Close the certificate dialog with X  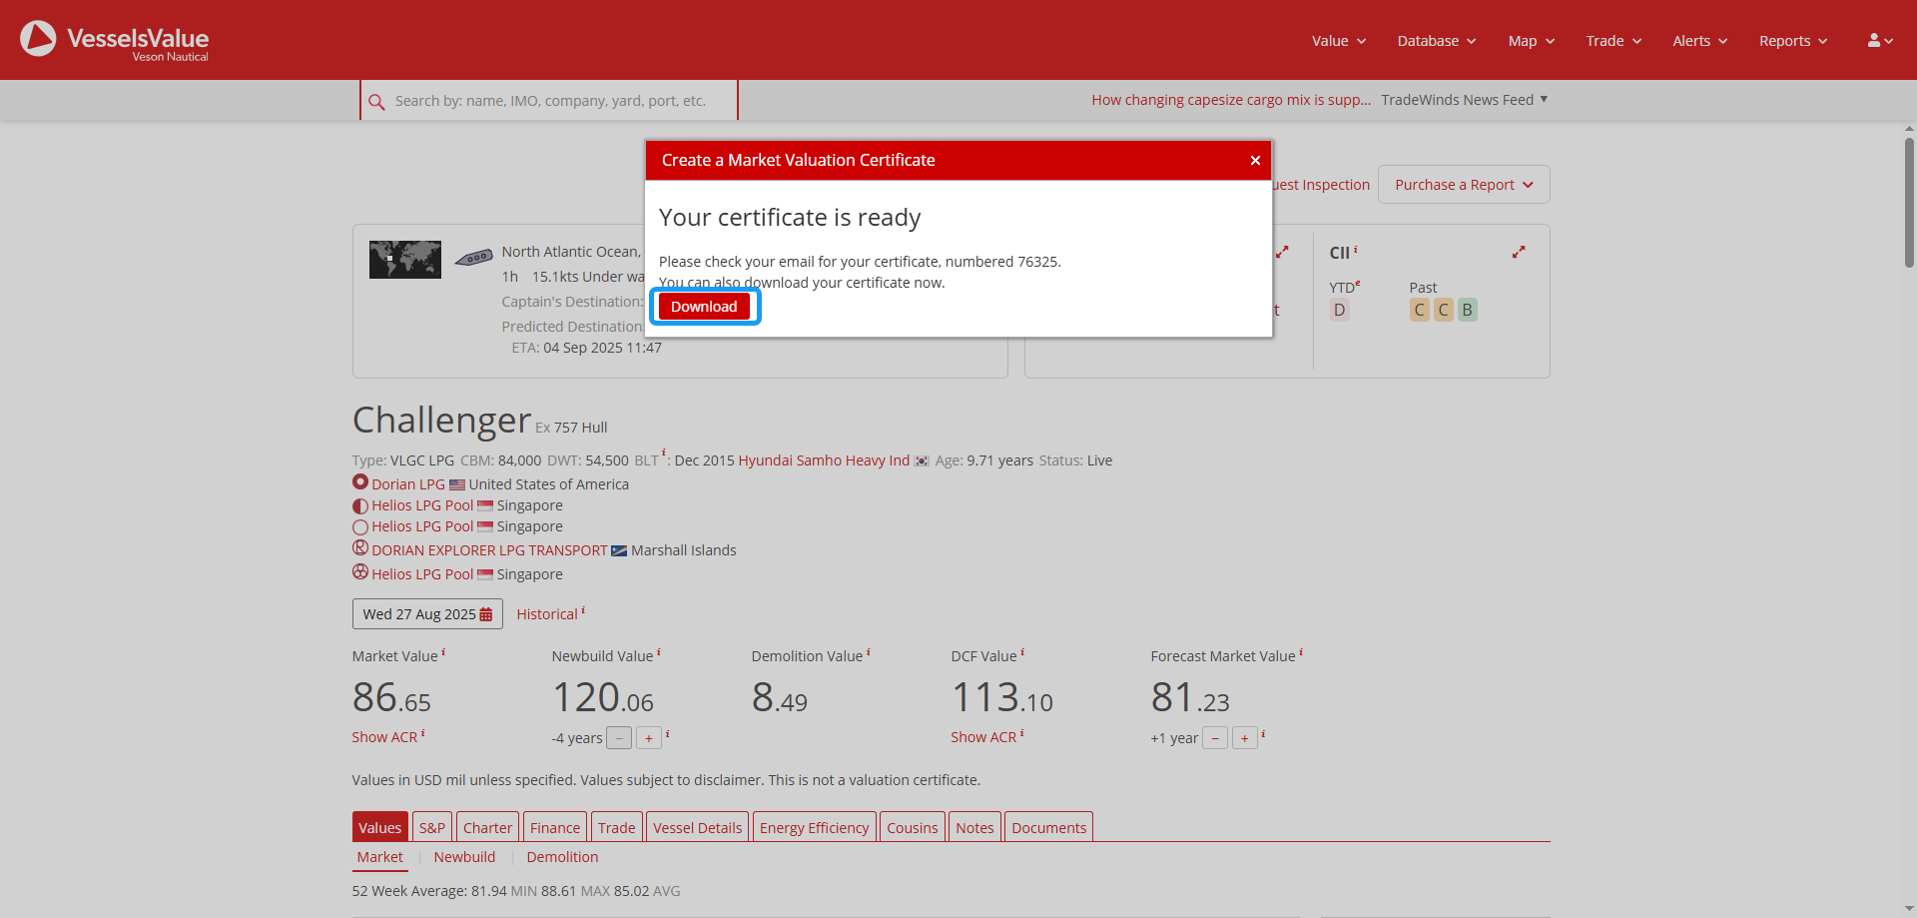[1255, 161]
